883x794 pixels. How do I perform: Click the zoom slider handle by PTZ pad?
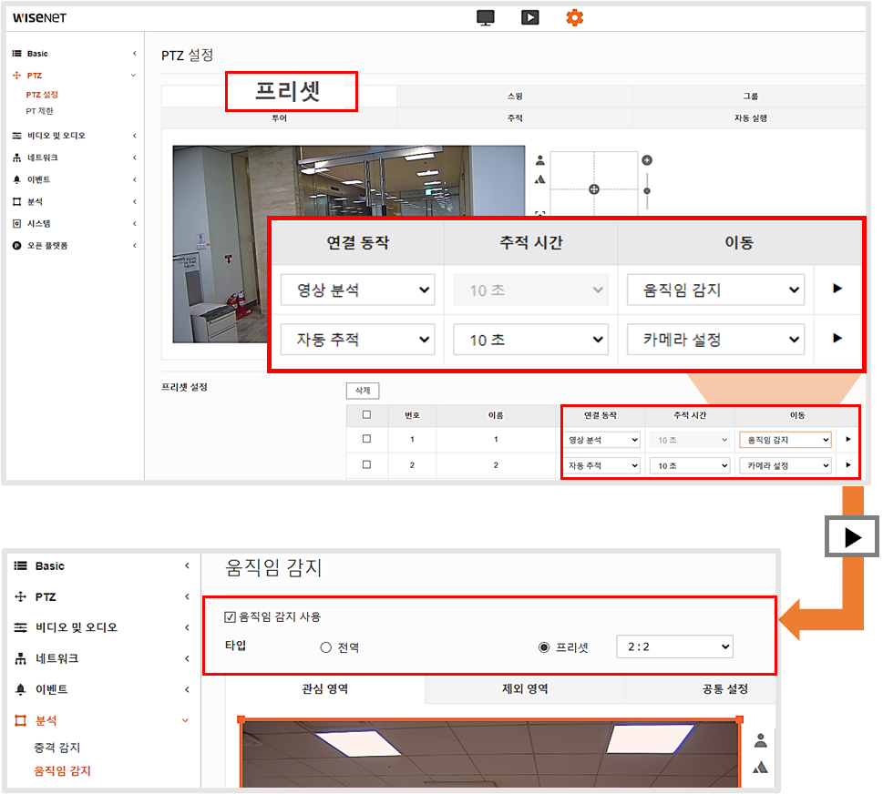click(647, 190)
